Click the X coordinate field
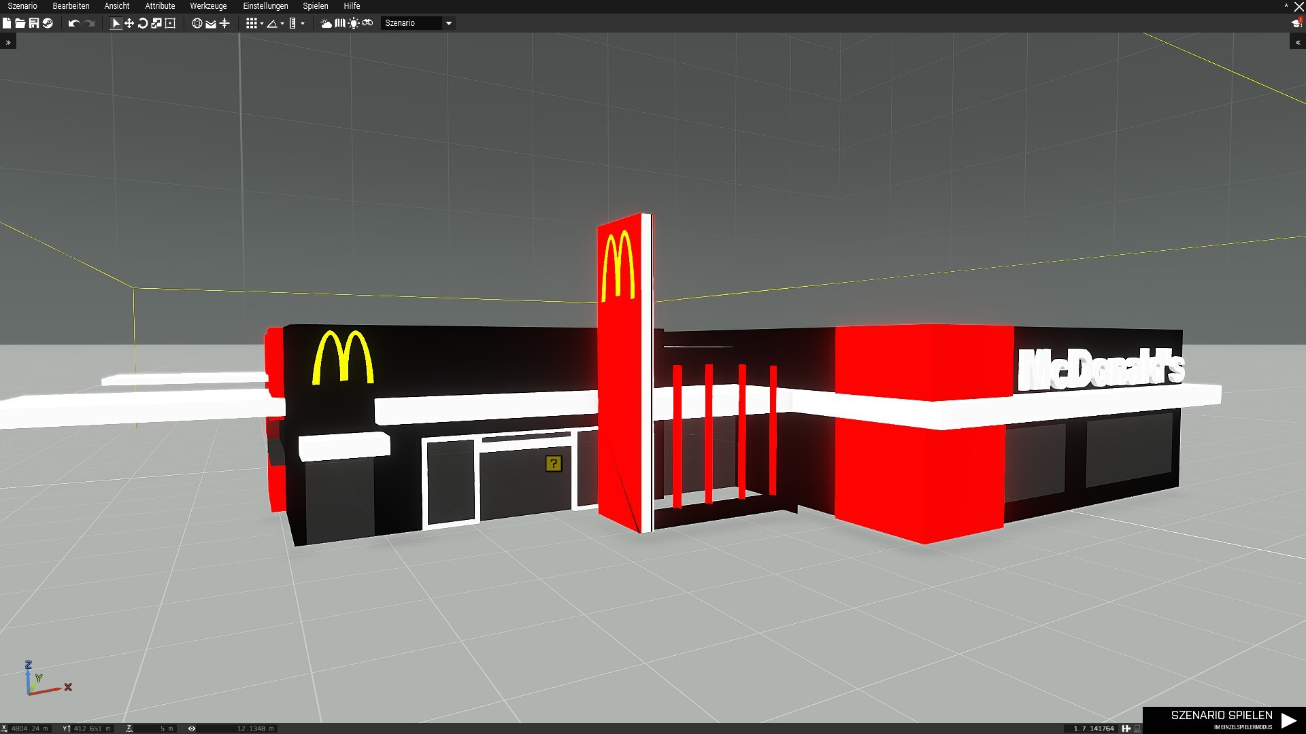This screenshot has height=734, width=1306. click(x=29, y=729)
